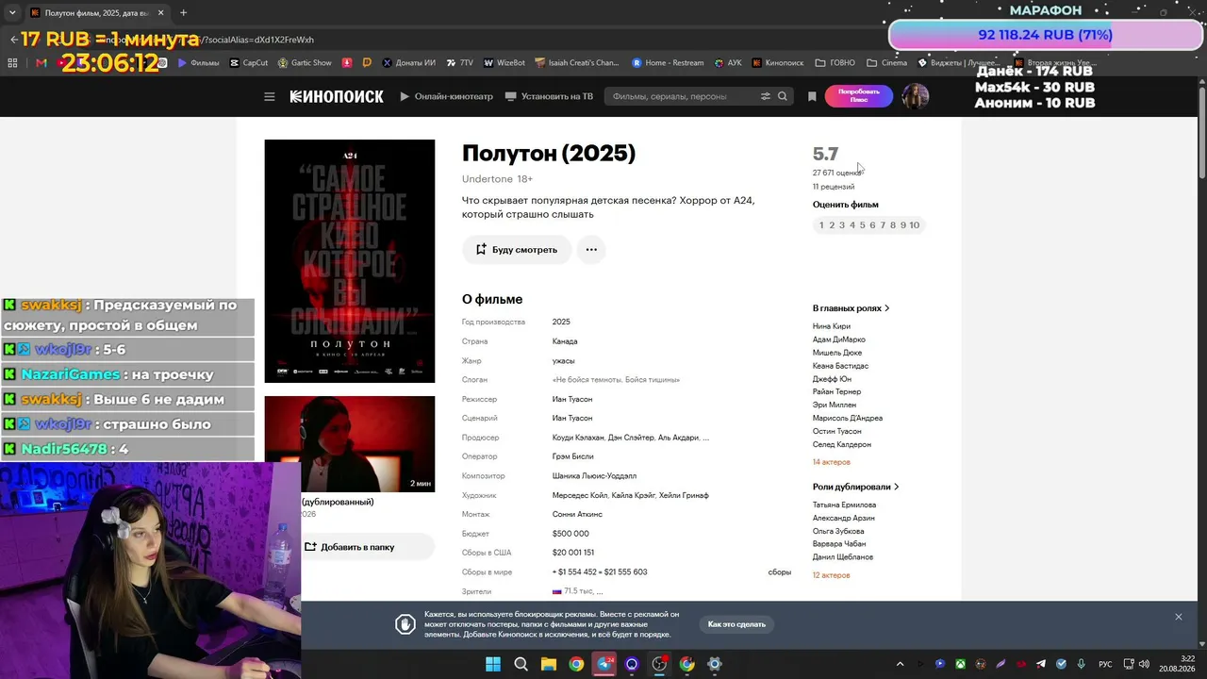Rate the film 3

842,225
